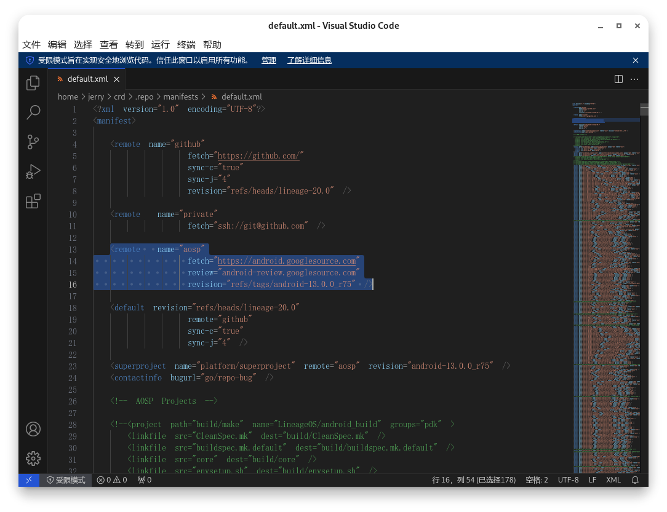Screen dimensions: 667x512
Task: Close the default.xml editor tab
Action: 116,79
